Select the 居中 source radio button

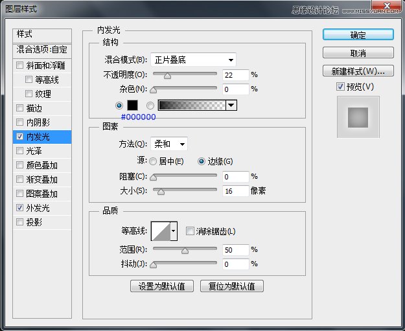(153, 161)
